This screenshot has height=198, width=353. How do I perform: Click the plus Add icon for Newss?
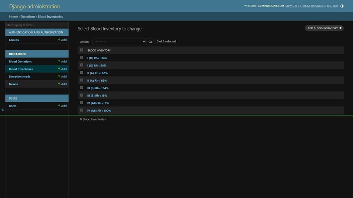click(x=62, y=84)
